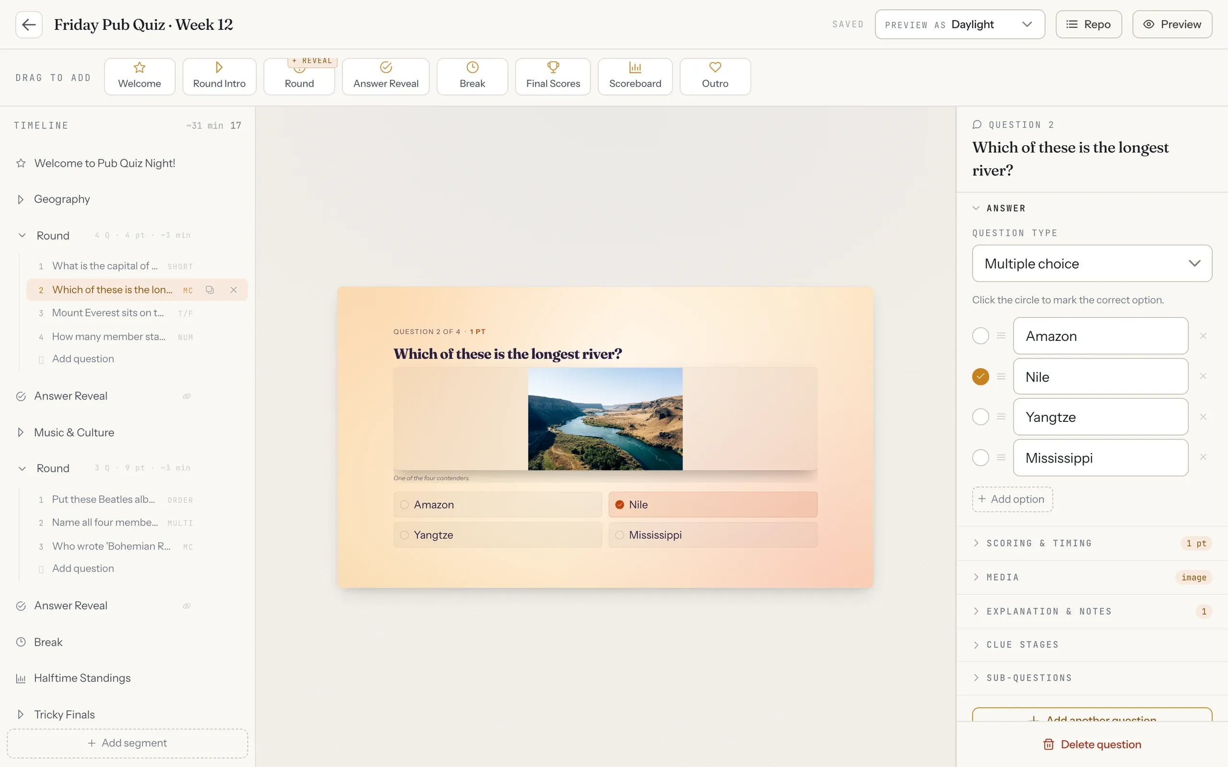
Task: Go back with the arrow button
Action: click(x=29, y=24)
